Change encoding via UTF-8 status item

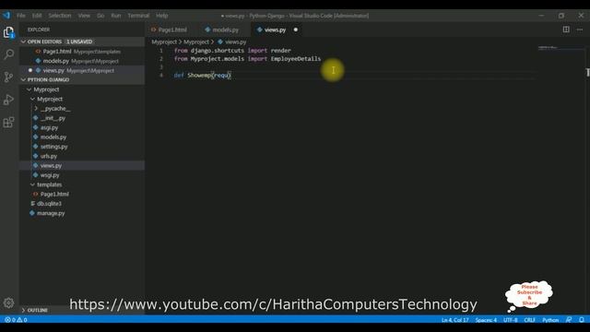coord(510,320)
